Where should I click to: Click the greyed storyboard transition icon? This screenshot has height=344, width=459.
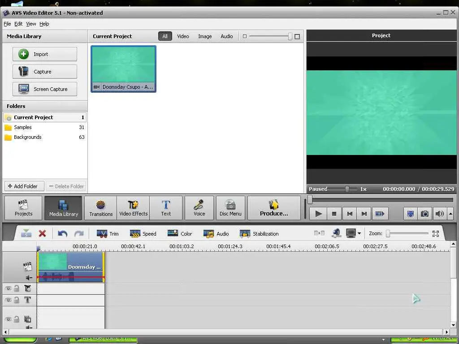pos(319,233)
